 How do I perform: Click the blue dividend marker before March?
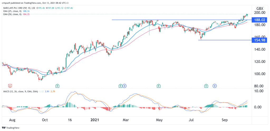pos(124,86)
